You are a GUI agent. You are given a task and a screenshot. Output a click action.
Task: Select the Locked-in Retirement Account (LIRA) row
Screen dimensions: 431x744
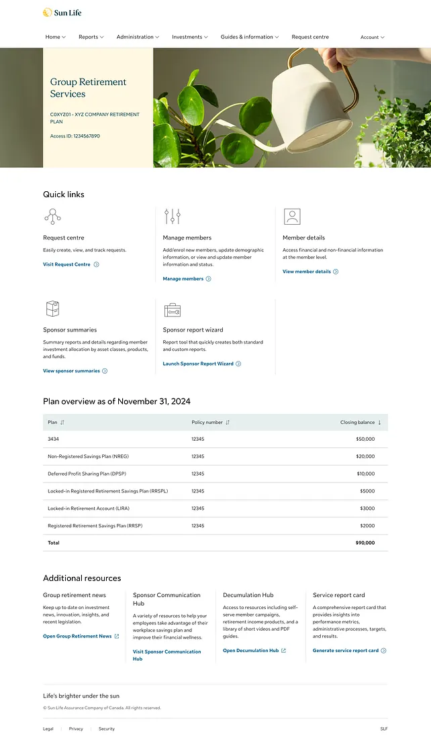(x=215, y=509)
